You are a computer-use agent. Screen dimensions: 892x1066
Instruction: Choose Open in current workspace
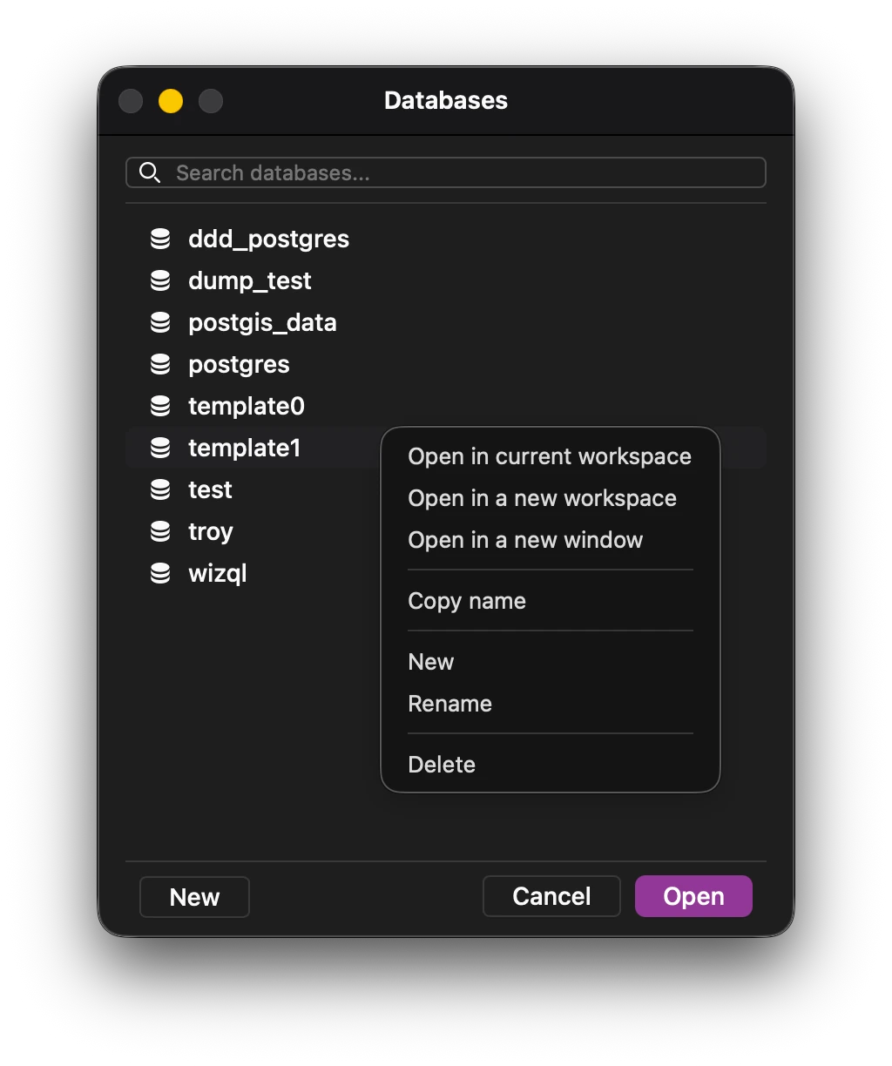549,455
